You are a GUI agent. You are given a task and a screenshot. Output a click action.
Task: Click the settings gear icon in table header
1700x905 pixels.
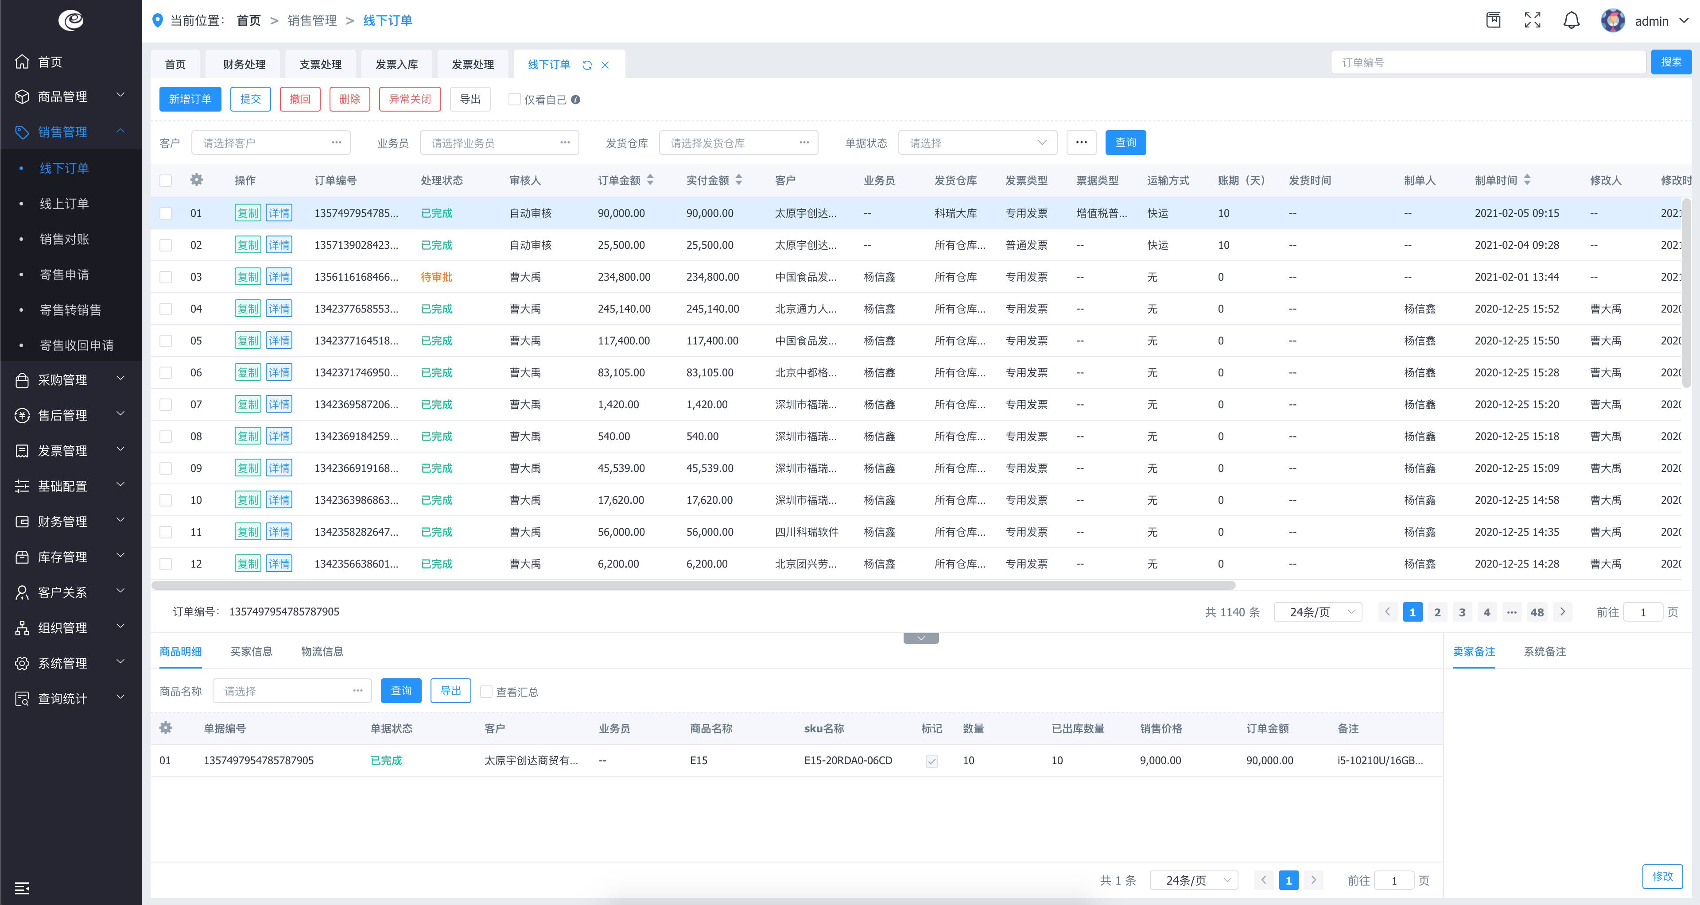pyautogui.click(x=196, y=182)
